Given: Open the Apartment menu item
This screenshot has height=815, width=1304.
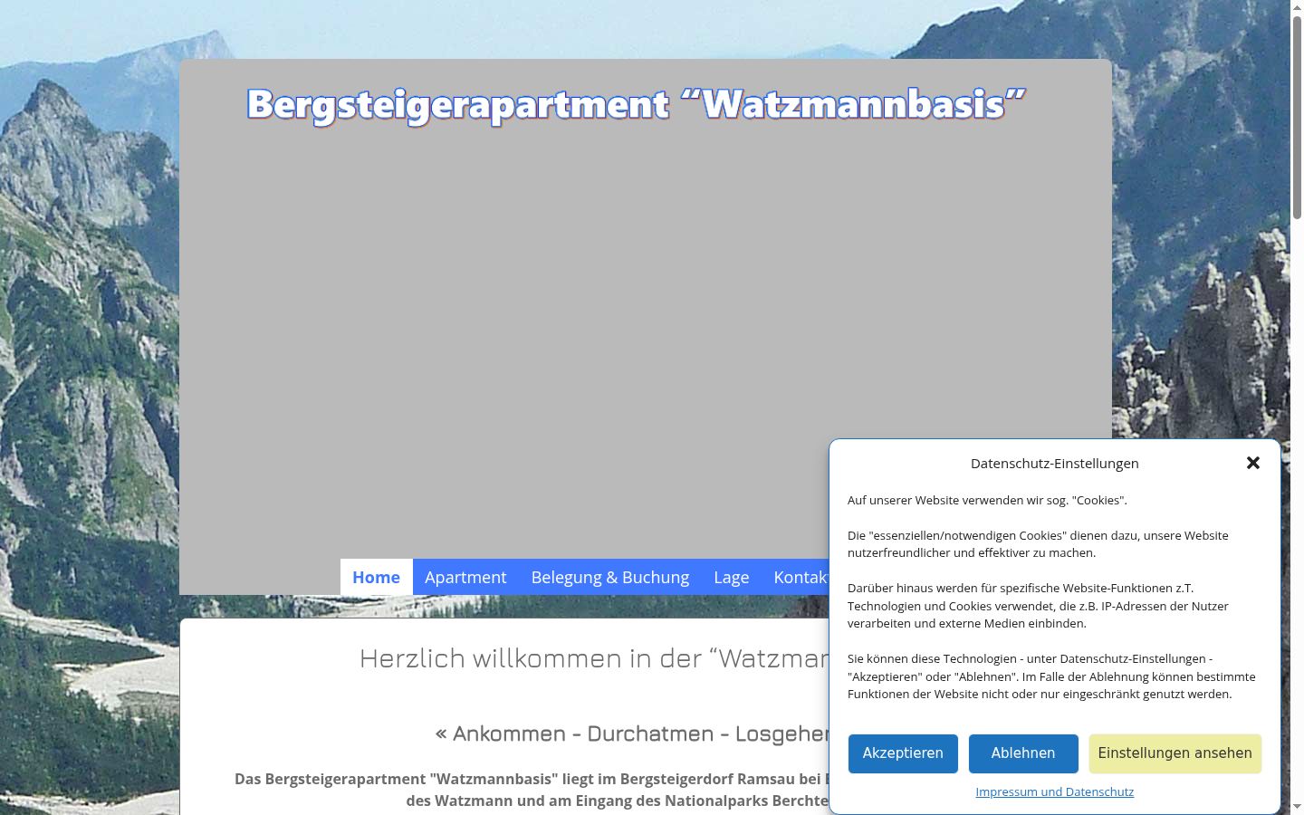Looking at the screenshot, I should coord(465,577).
